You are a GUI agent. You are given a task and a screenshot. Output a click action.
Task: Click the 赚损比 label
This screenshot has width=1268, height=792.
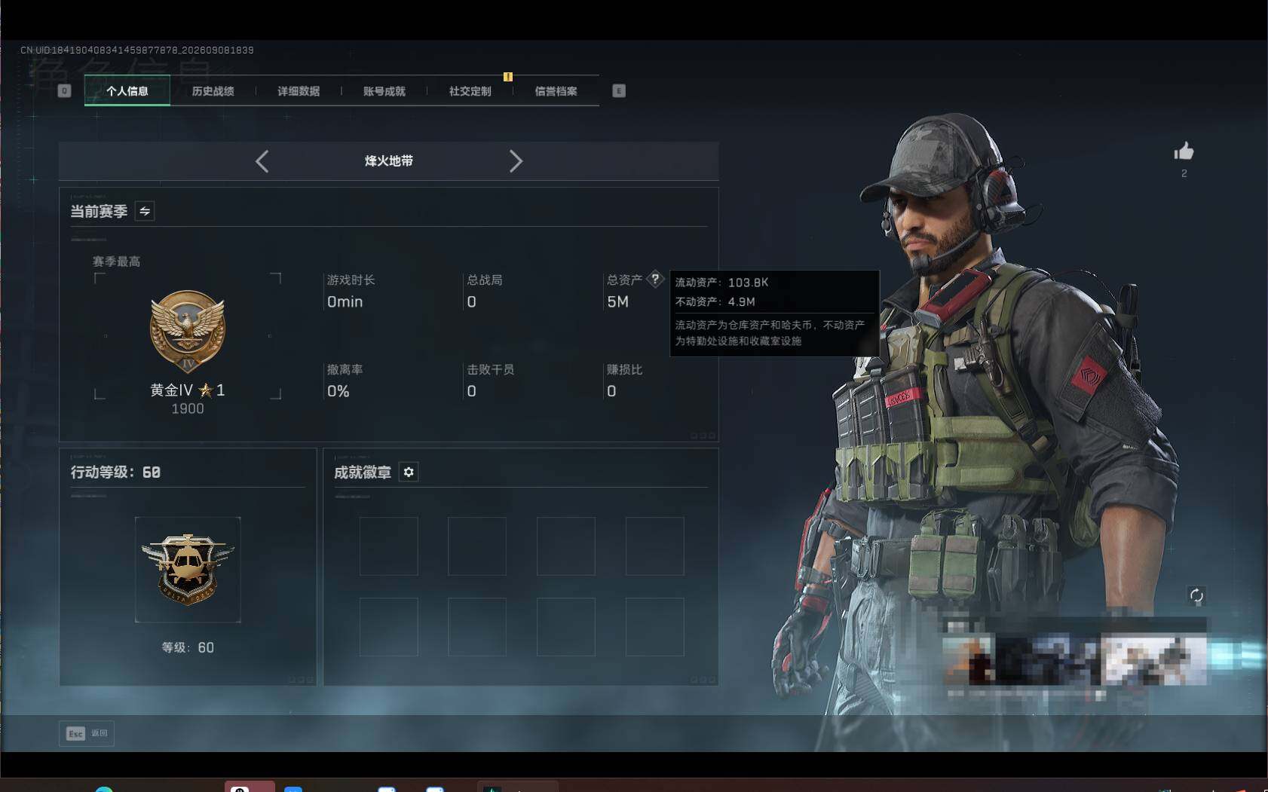point(625,370)
